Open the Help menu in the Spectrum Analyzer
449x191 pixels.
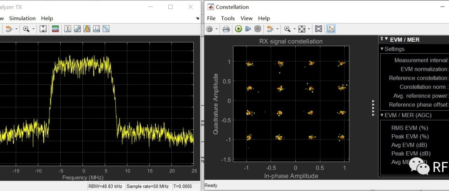coord(47,18)
